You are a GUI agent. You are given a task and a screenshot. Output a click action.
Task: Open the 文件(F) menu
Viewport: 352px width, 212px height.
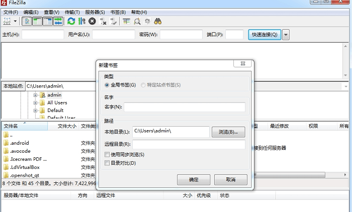[x=11, y=12]
